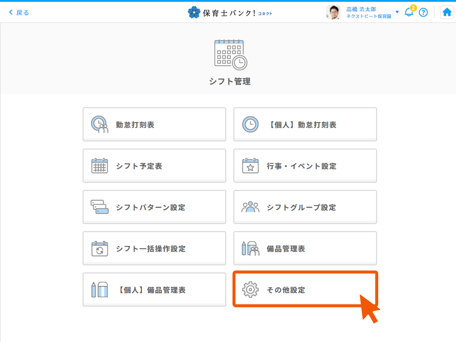Click the home icon in header

coord(447,12)
